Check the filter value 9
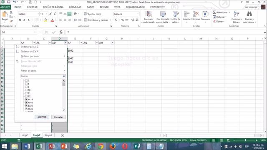Viewport: 267px width, 150px height. 26,87
